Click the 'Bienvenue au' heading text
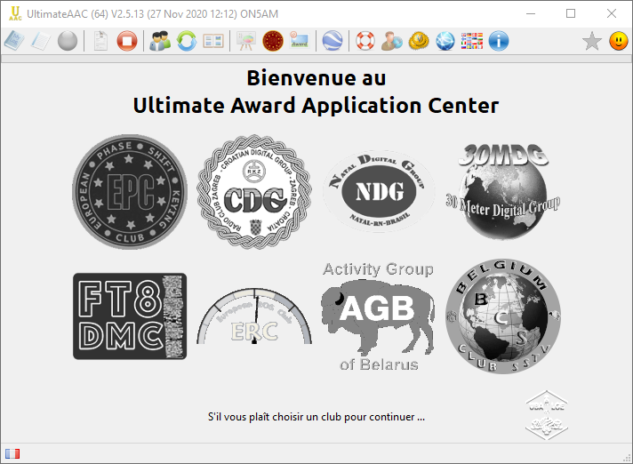633x464 pixels. tap(316, 77)
